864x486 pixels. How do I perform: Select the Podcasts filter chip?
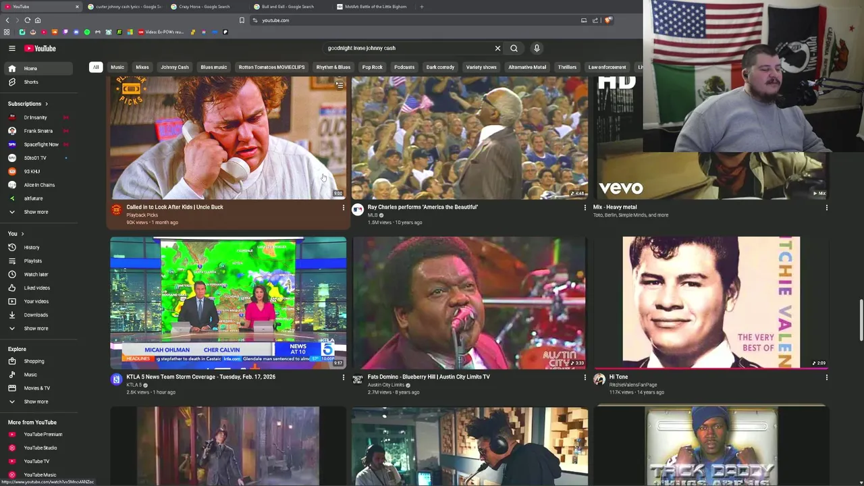pos(404,67)
